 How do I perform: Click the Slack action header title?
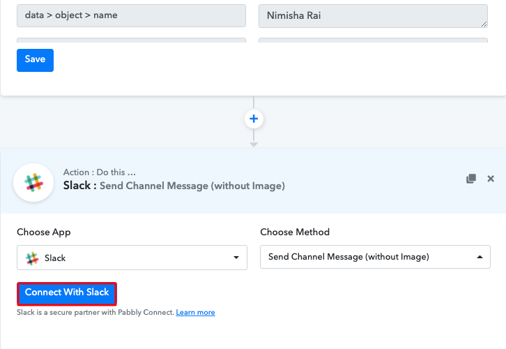tap(174, 186)
